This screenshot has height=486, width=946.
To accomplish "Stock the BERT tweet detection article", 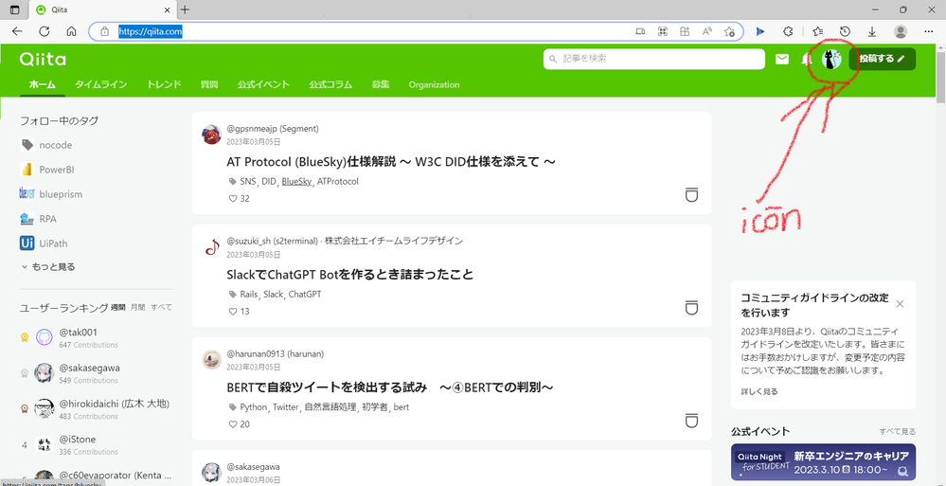I will pos(691,421).
